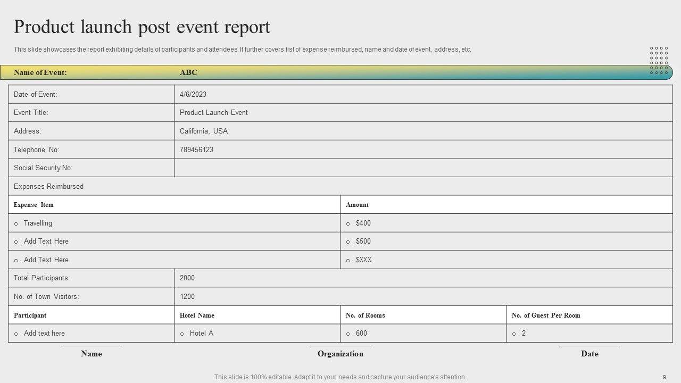Select the 'Expenses Reimbursed' row
681x383 pixels.
point(340,186)
